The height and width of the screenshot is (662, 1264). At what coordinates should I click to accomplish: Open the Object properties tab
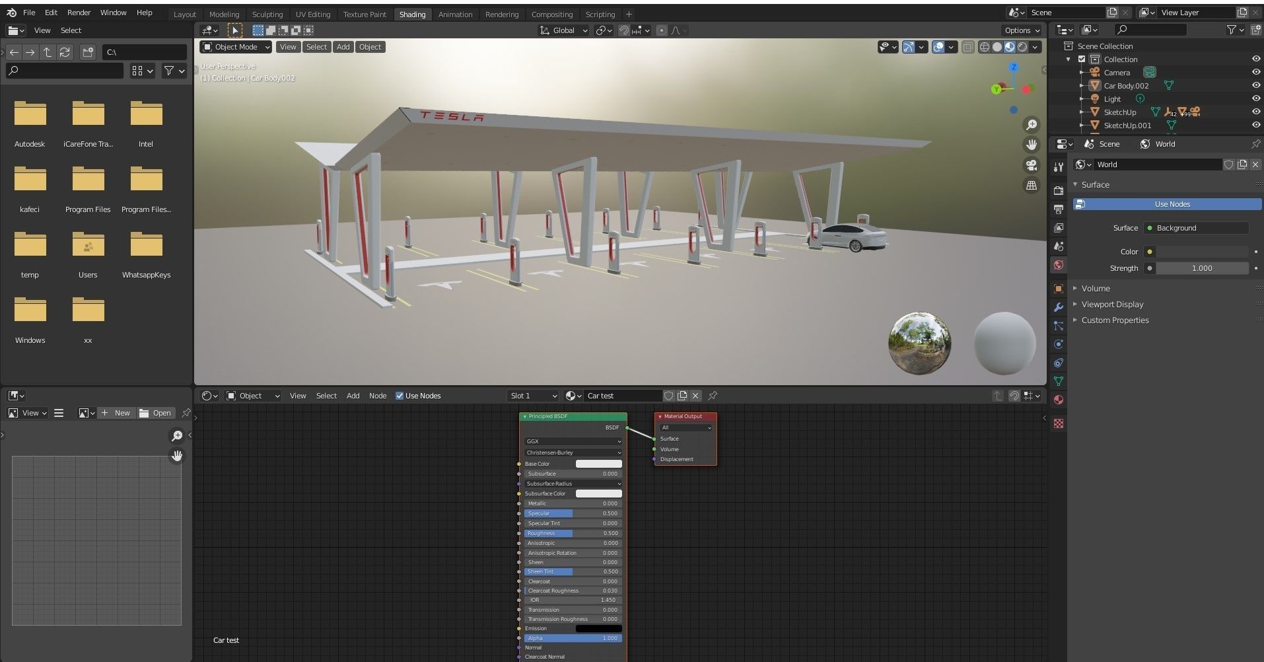(x=1059, y=289)
